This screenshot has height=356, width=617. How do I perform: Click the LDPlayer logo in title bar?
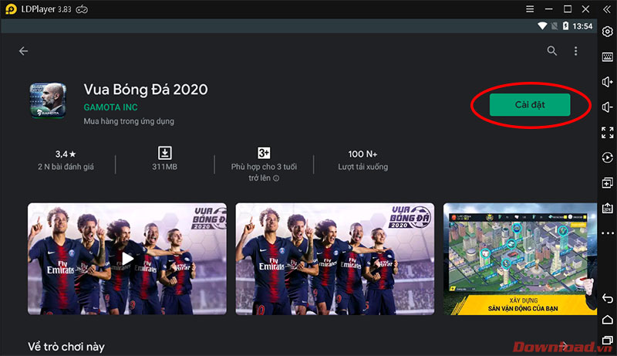pyautogui.click(x=11, y=9)
